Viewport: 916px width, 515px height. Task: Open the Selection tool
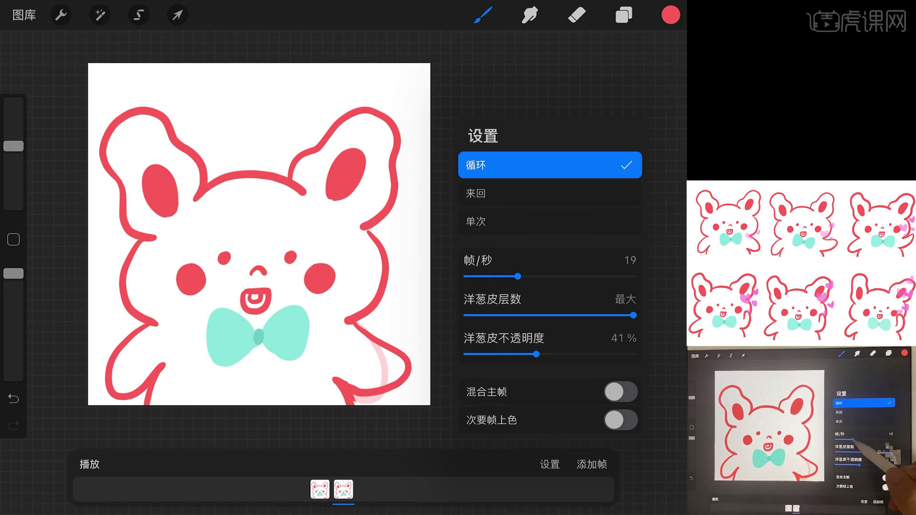[138, 15]
